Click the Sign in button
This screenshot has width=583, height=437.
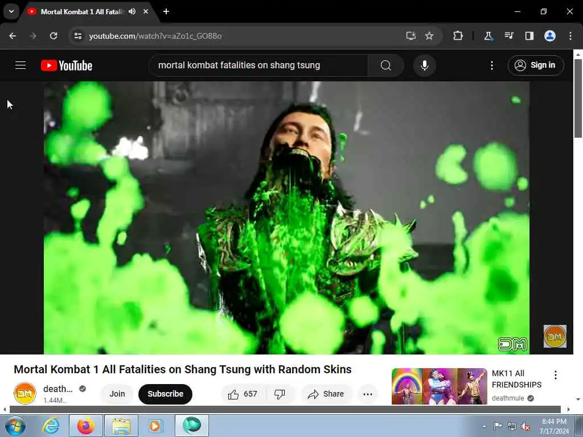click(x=536, y=65)
